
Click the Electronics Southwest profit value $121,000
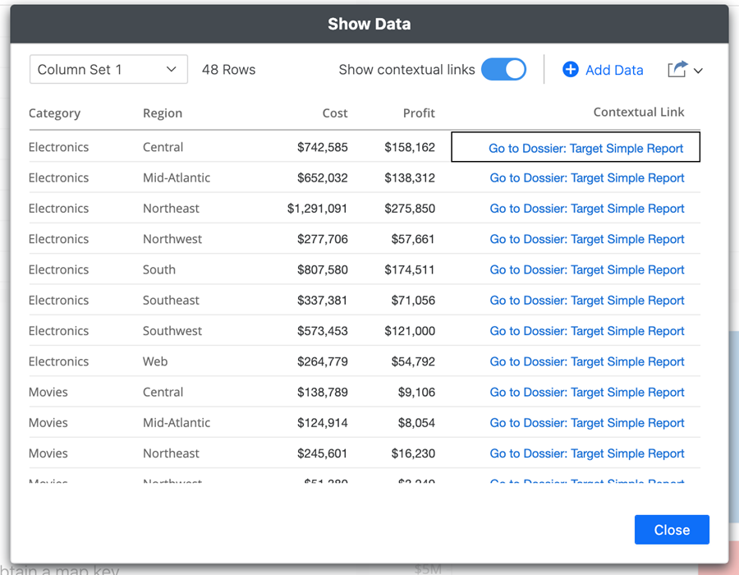click(409, 331)
